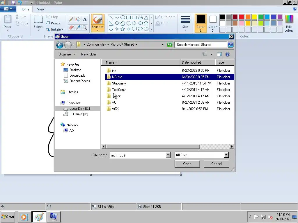Click the Refresh button beside address bar
298x223 pixels.
point(170,45)
